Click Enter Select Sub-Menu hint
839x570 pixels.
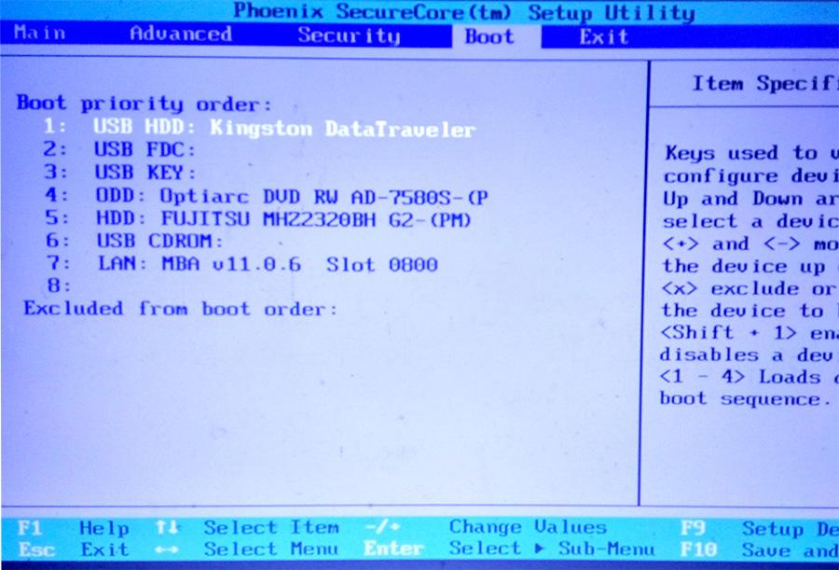(x=509, y=549)
